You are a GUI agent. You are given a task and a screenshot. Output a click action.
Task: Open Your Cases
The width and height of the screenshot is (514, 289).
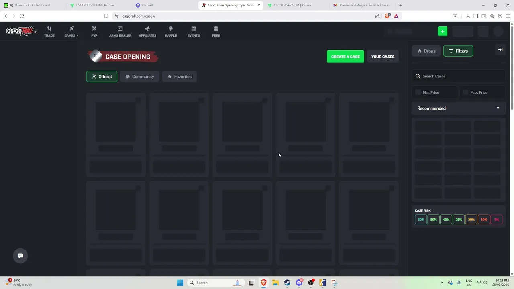point(383,57)
